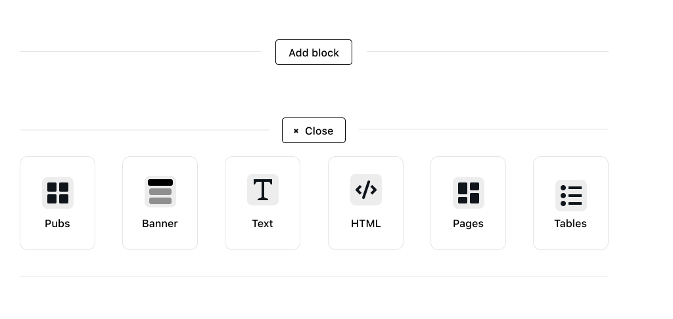Click the Pubs grid icon

click(x=58, y=193)
